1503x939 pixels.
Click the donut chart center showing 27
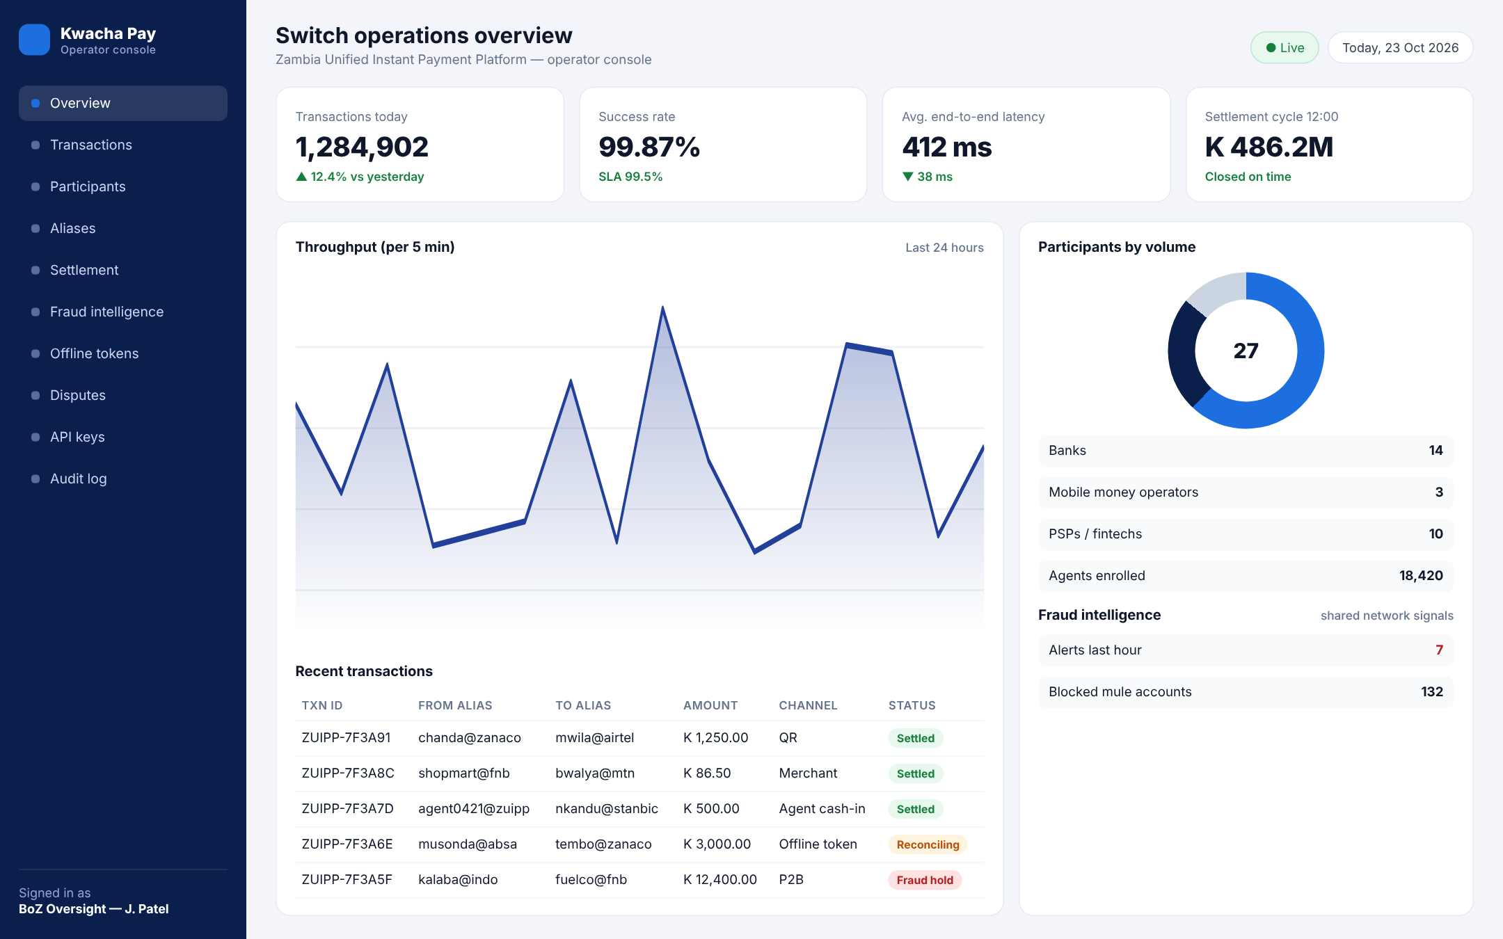click(x=1246, y=351)
